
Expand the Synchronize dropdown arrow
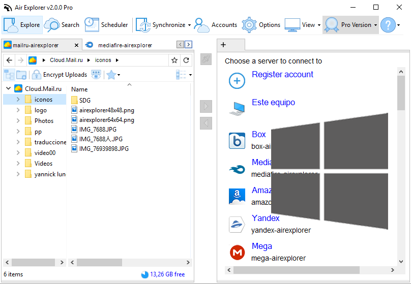pos(189,25)
